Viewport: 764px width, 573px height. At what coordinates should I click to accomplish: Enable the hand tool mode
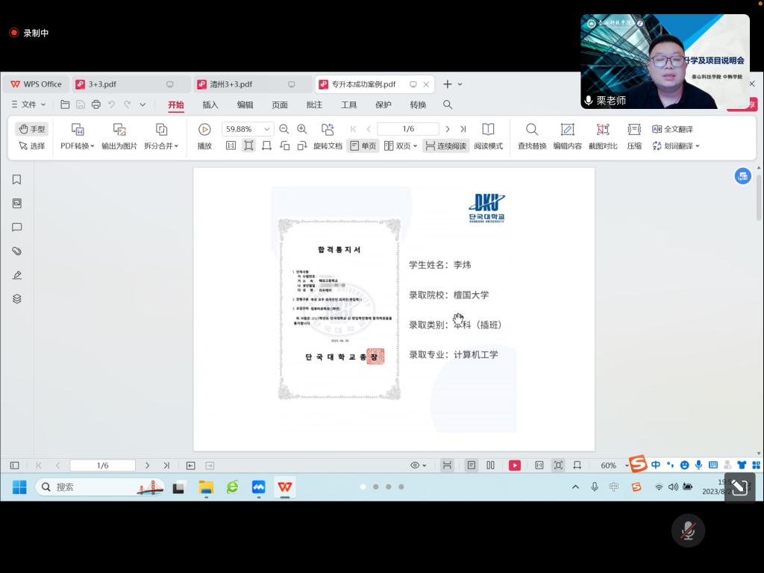(32, 129)
